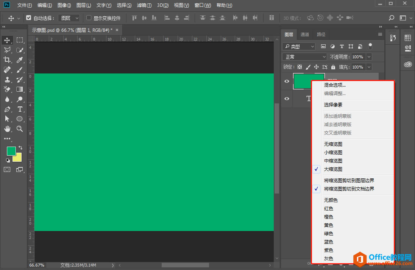The image size is (415, 270).
Task: Select the Healing Brush tool
Action: 7,70
